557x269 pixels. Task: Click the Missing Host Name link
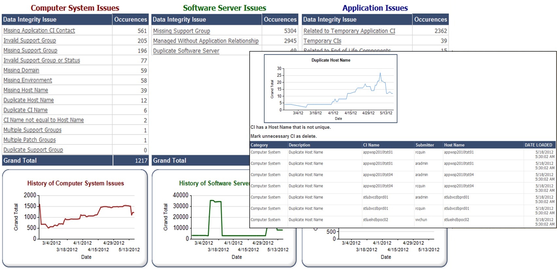click(26, 90)
